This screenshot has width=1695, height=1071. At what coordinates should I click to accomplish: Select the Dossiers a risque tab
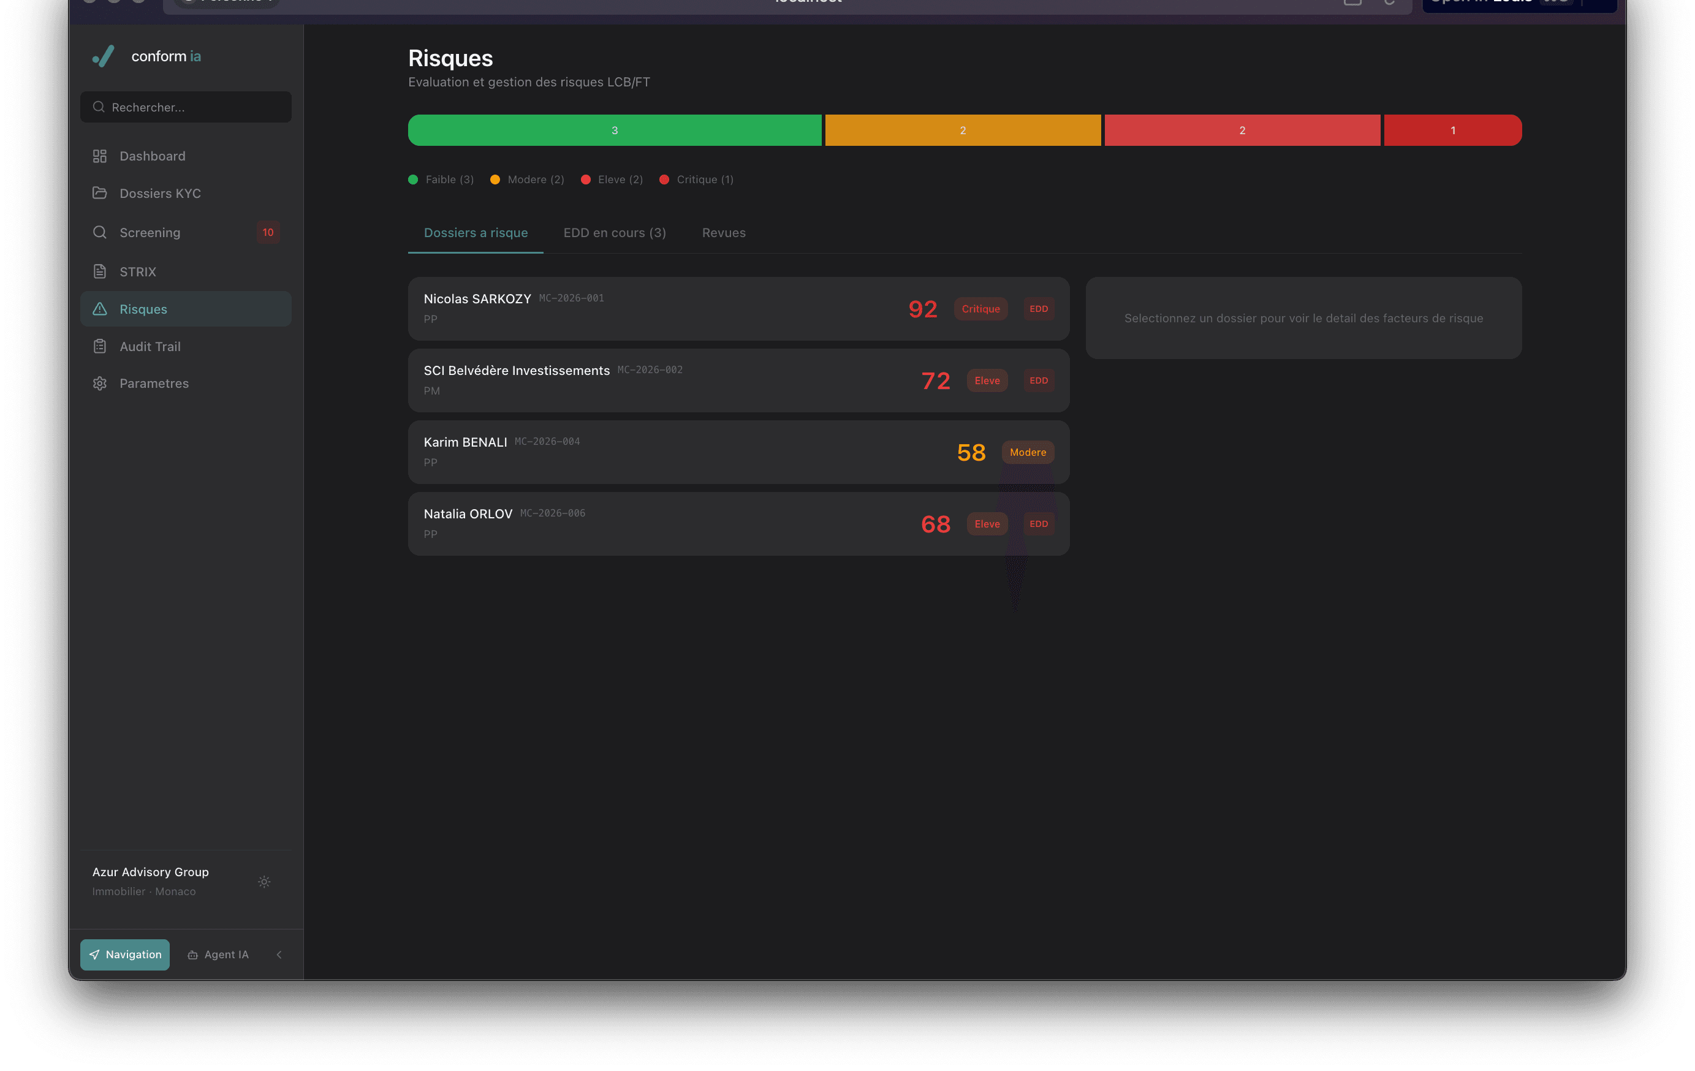point(475,233)
